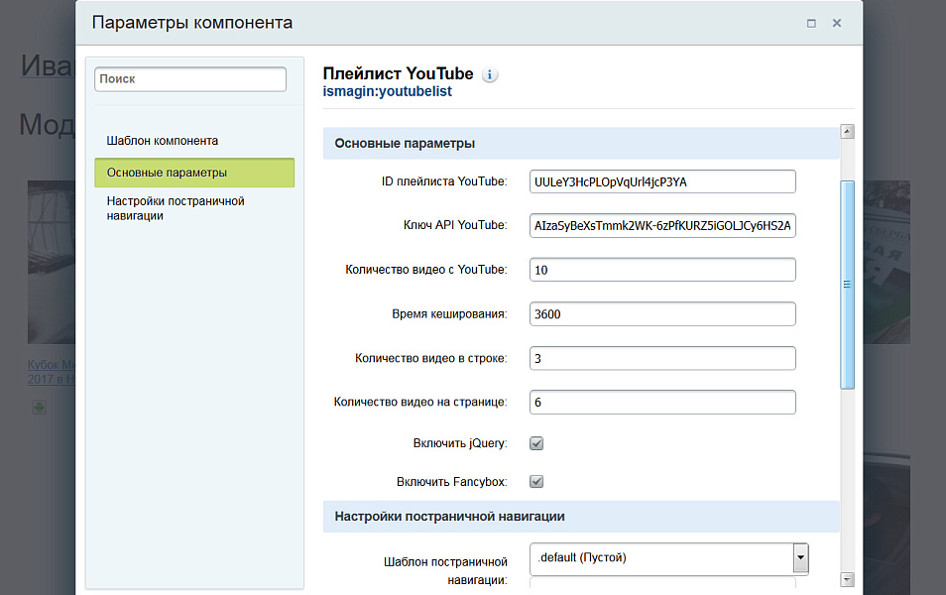Click the dropdown arrow next to ".default (Пустой)"
946x595 pixels.
(x=800, y=558)
